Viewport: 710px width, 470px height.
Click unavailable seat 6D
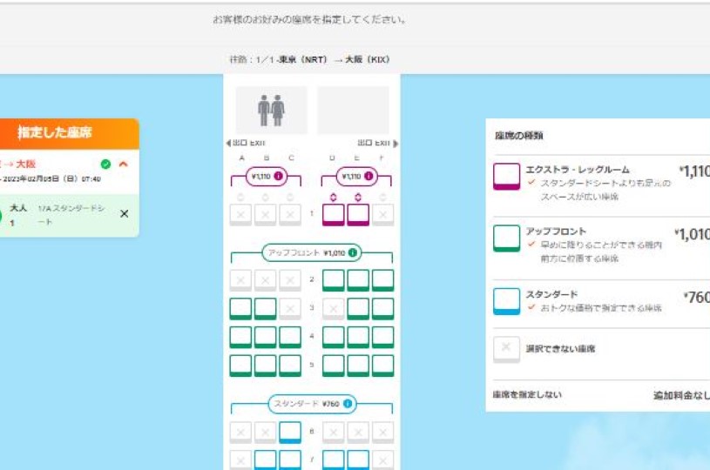(334, 433)
